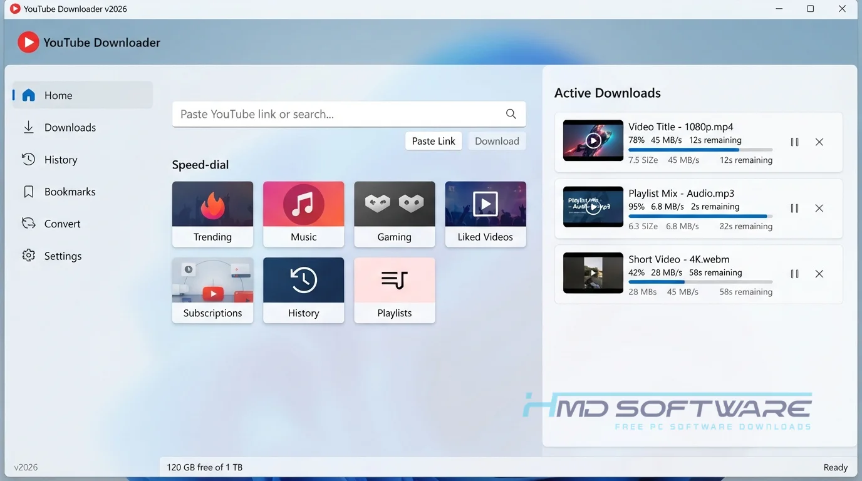Play the Playlist Mix Audio.mp3 thumbnail
Viewport: 862px width, 481px height.
(593, 207)
